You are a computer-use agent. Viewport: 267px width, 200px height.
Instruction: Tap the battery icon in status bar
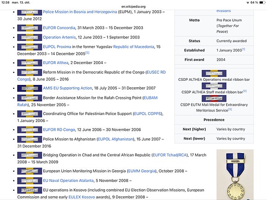click(x=262, y=3)
